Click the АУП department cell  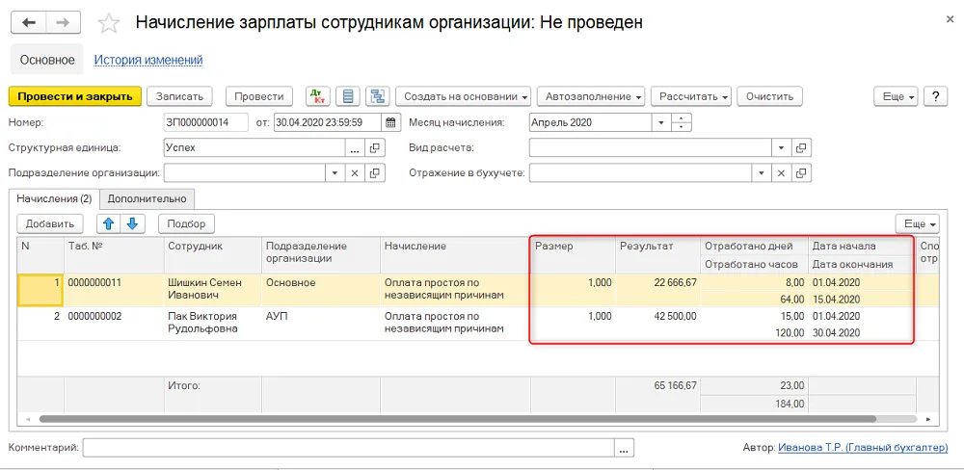coord(321,323)
